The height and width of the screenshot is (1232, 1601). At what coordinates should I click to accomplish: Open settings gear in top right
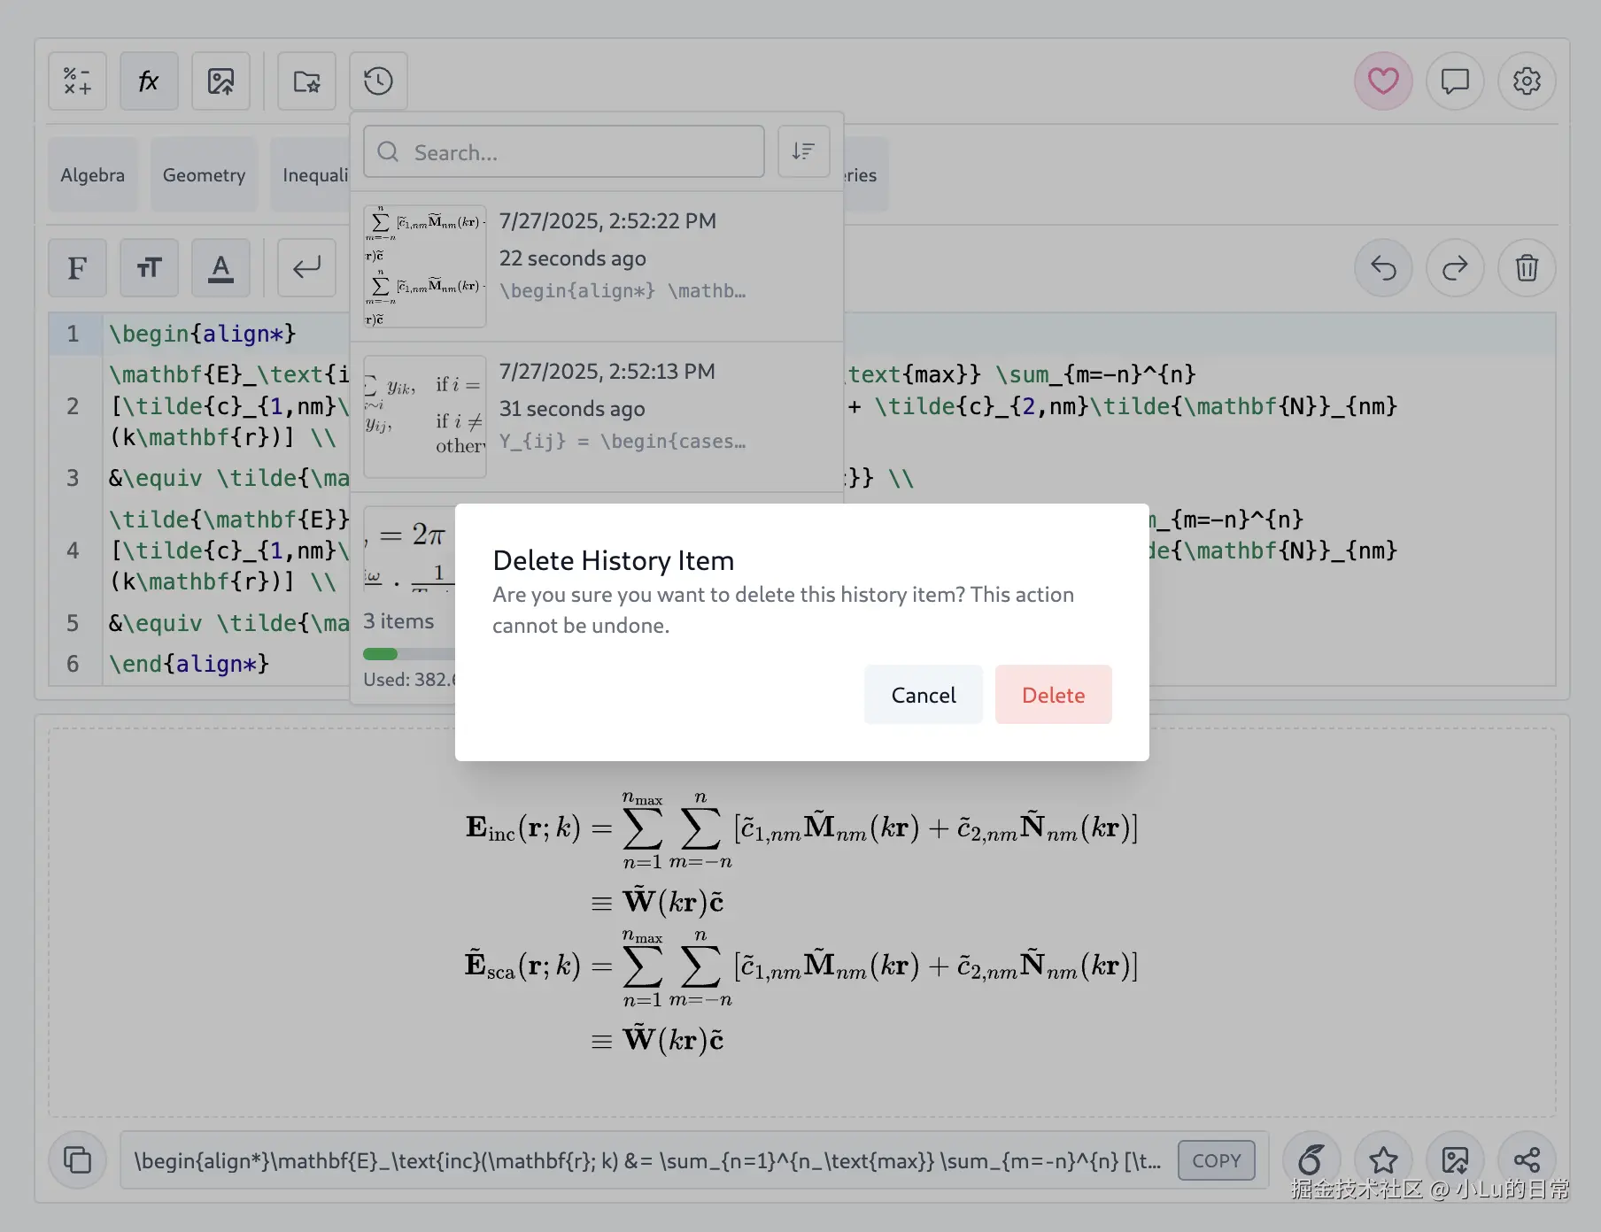(1526, 81)
